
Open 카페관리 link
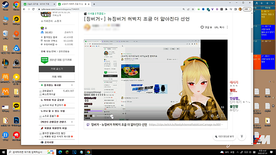(x=47, y=21)
